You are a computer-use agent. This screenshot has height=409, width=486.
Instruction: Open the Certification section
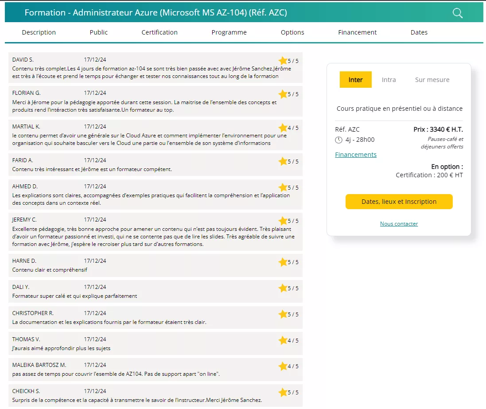[x=159, y=32]
